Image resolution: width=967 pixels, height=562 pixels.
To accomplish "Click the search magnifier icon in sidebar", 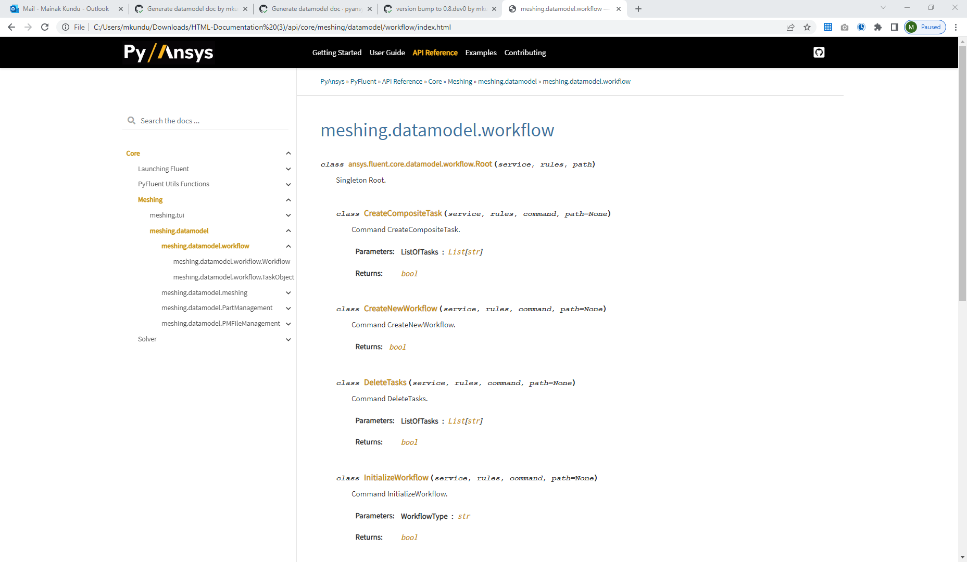I will point(132,121).
